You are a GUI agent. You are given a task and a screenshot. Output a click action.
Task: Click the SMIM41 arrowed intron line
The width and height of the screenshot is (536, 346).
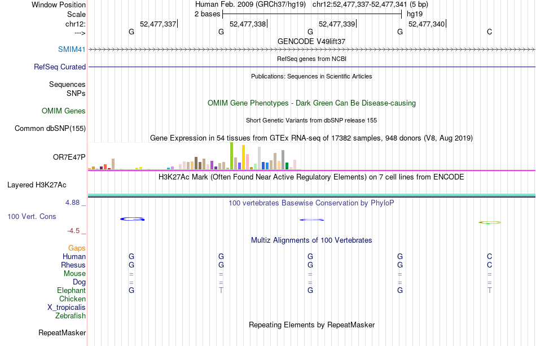(x=312, y=50)
